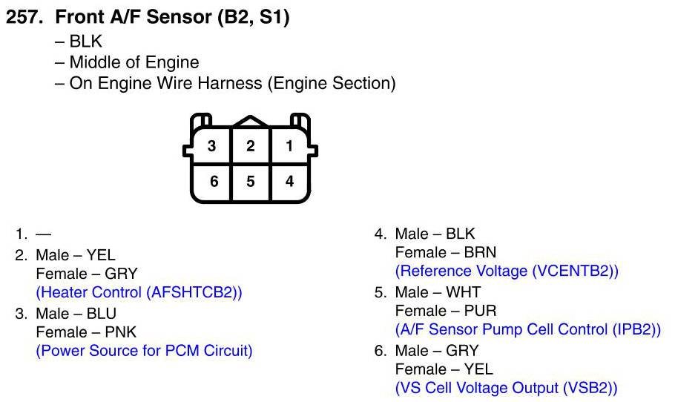
Task: Click the Middle of Engine location text
Action: [134, 63]
